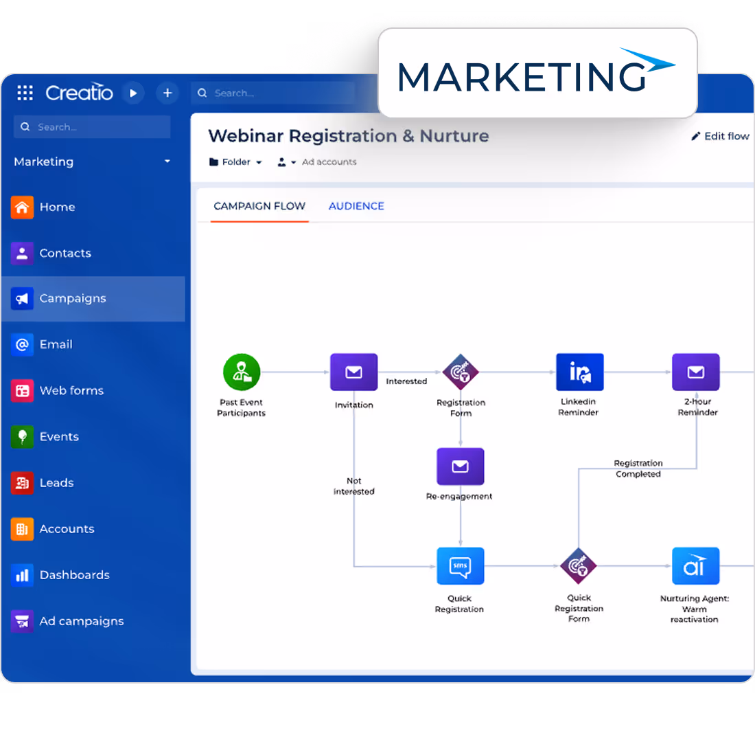Select the Campaign Flow tab
The width and height of the screenshot is (755, 742).
[259, 206]
